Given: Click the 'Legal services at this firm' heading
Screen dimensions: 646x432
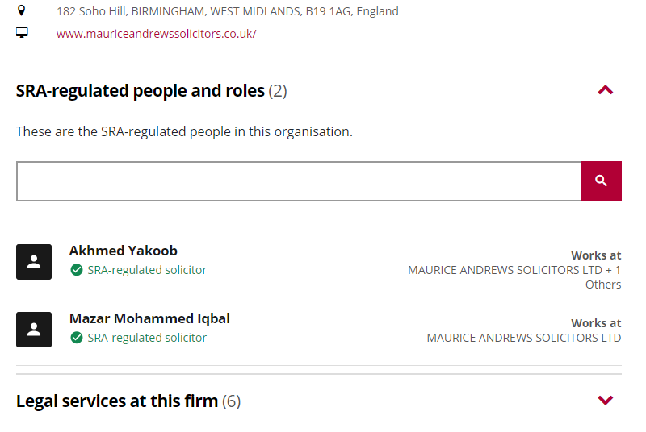Looking at the screenshot, I should [117, 401].
